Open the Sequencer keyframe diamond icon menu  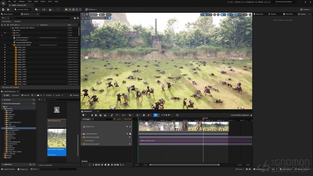pyautogui.click(x=138, y=115)
